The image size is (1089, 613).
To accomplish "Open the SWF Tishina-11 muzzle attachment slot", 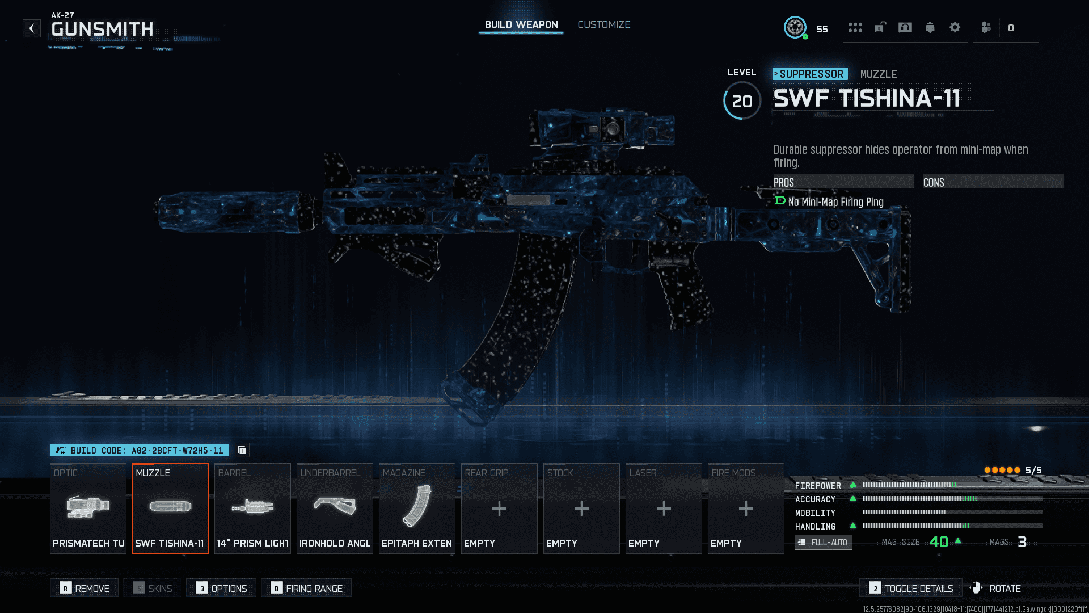I will pos(170,507).
